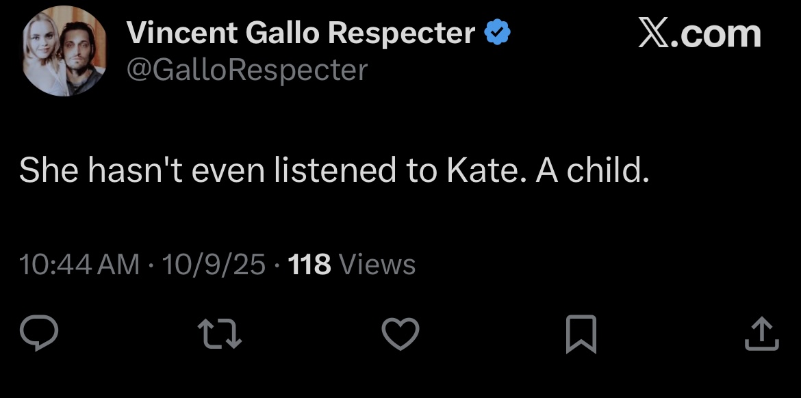Open the Vincent Gallo Respecter profile name
The image size is (801, 398).
tap(301, 32)
